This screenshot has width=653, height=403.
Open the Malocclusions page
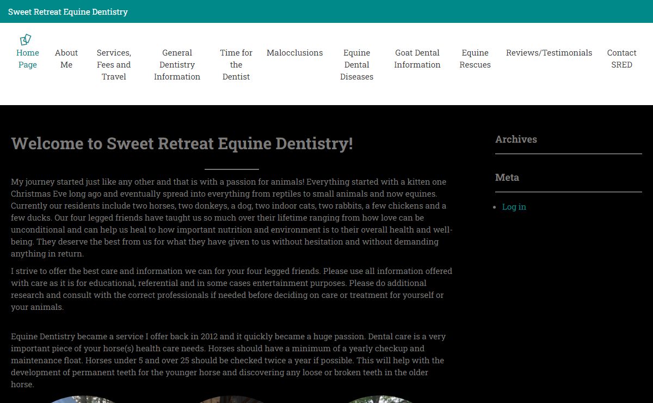(295, 53)
